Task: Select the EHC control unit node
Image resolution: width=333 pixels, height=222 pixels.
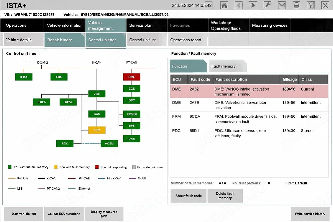Action: (59, 77)
